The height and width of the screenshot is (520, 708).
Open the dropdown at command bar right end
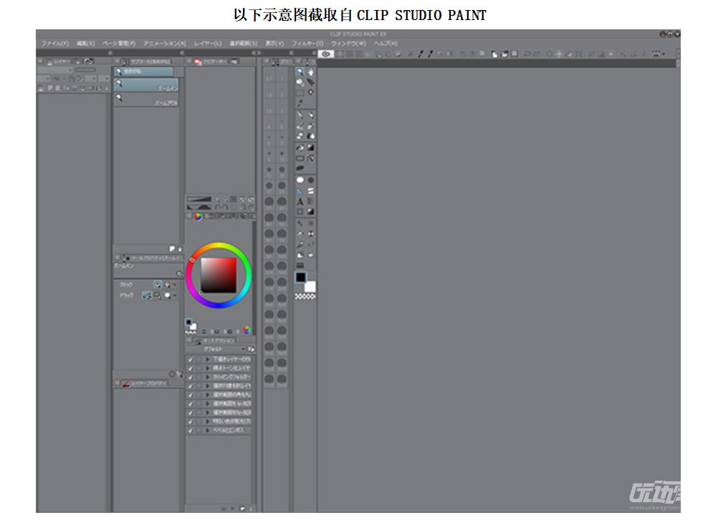(664, 54)
